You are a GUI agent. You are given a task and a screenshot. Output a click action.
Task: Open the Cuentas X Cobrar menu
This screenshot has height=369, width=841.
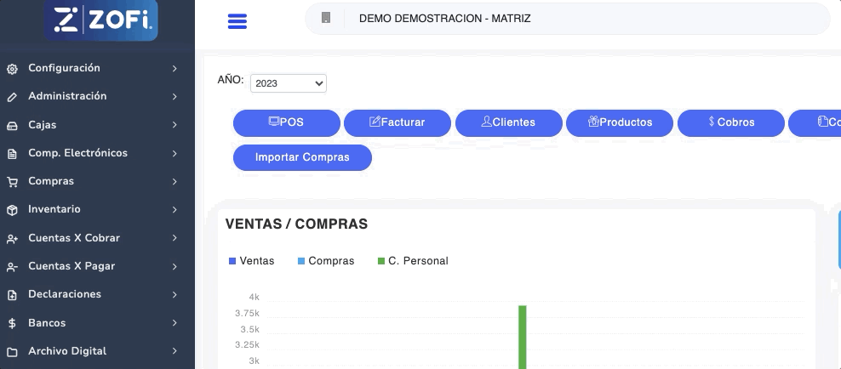(x=73, y=238)
